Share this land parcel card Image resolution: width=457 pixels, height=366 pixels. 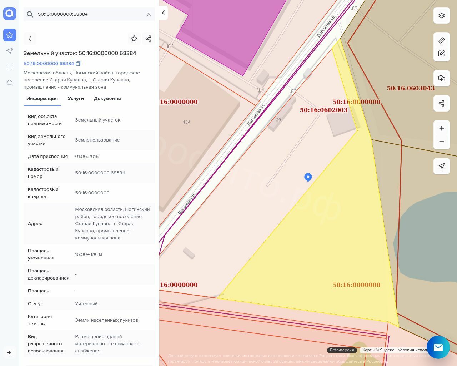click(x=148, y=39)
